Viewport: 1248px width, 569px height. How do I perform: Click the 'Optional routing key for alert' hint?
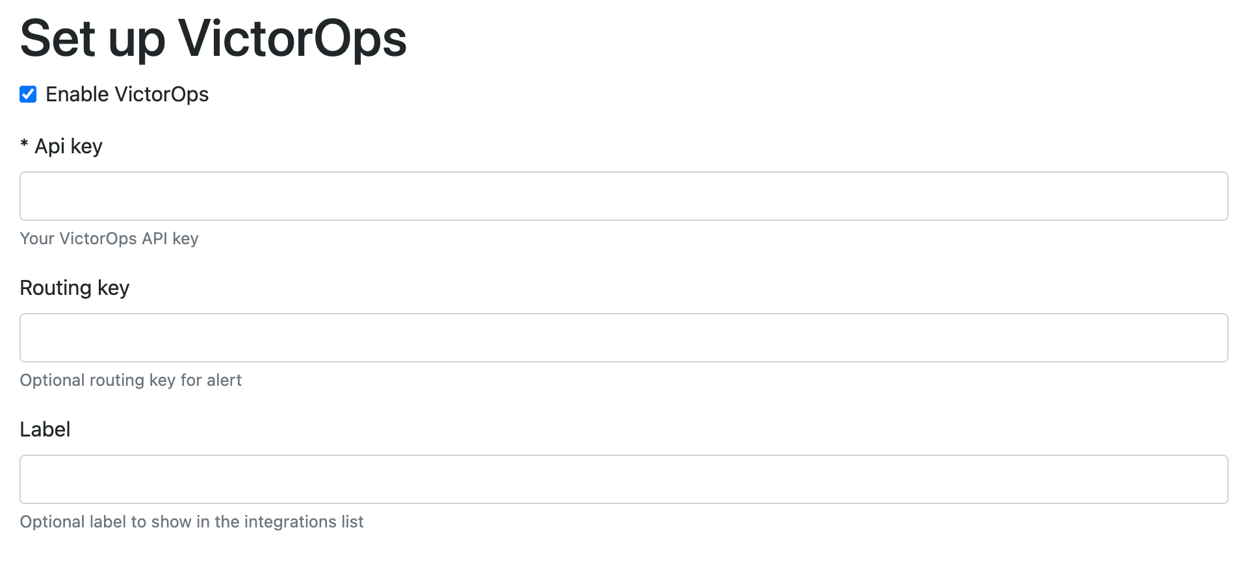point(131,381)
